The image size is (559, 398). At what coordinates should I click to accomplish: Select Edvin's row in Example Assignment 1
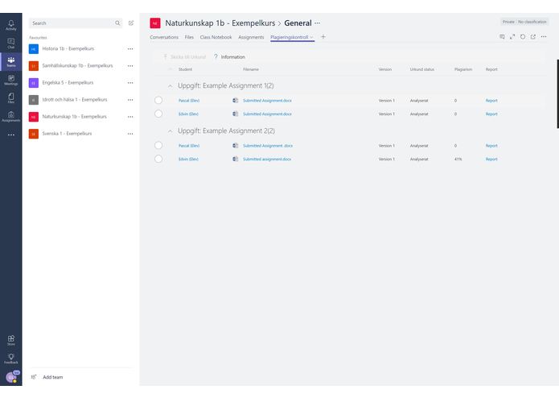tap(158, 114)
